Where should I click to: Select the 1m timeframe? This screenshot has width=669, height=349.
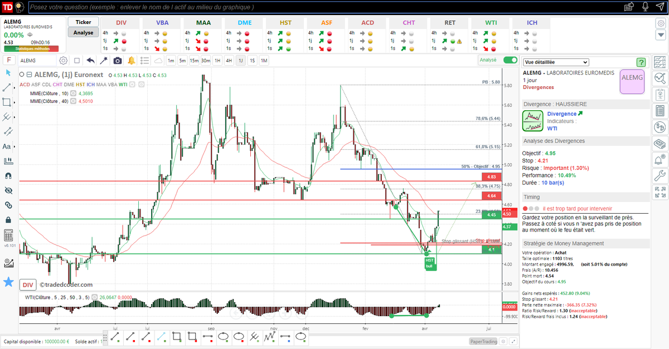coord(171,61)
